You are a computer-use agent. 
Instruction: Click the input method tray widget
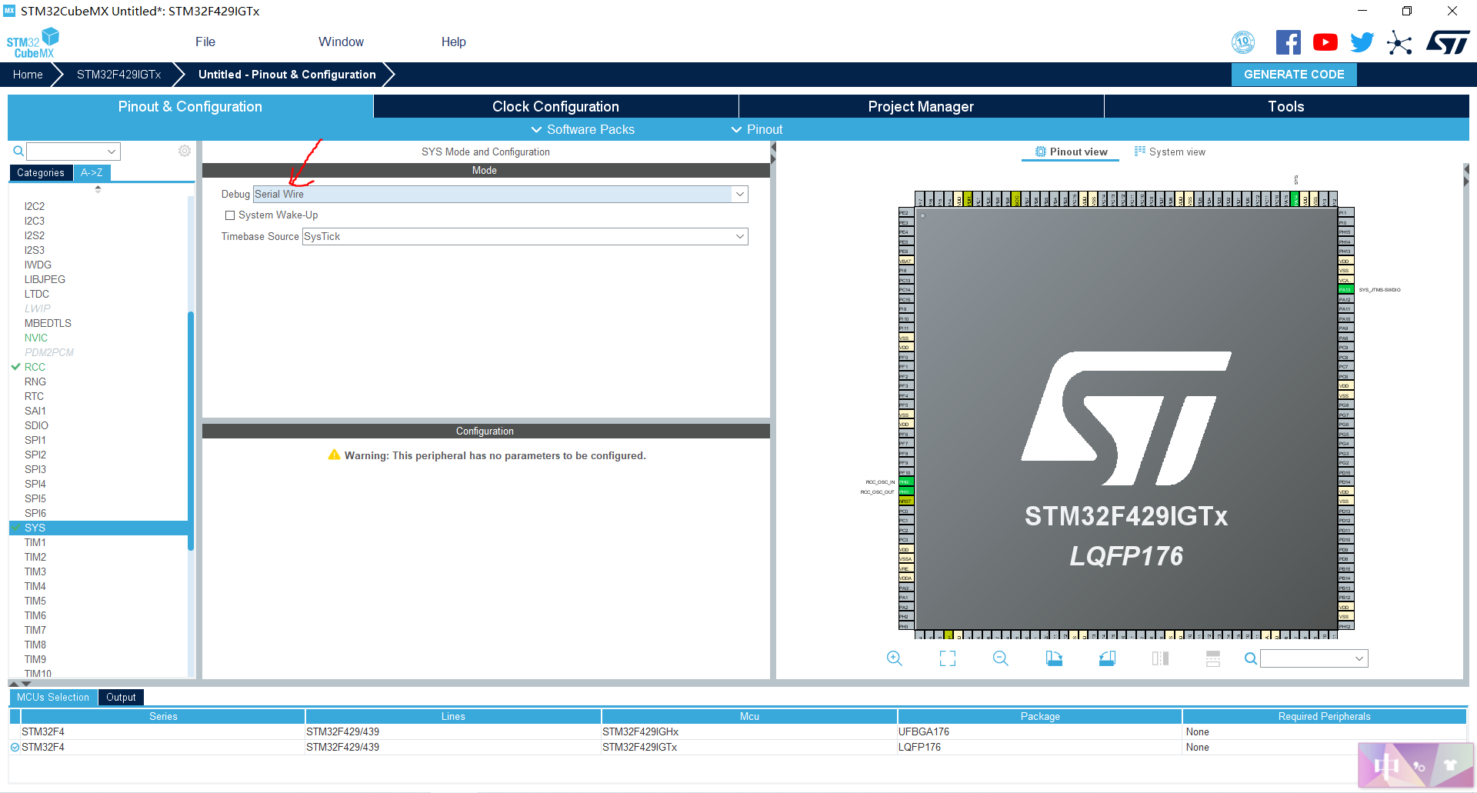(x=1416, y=765)
